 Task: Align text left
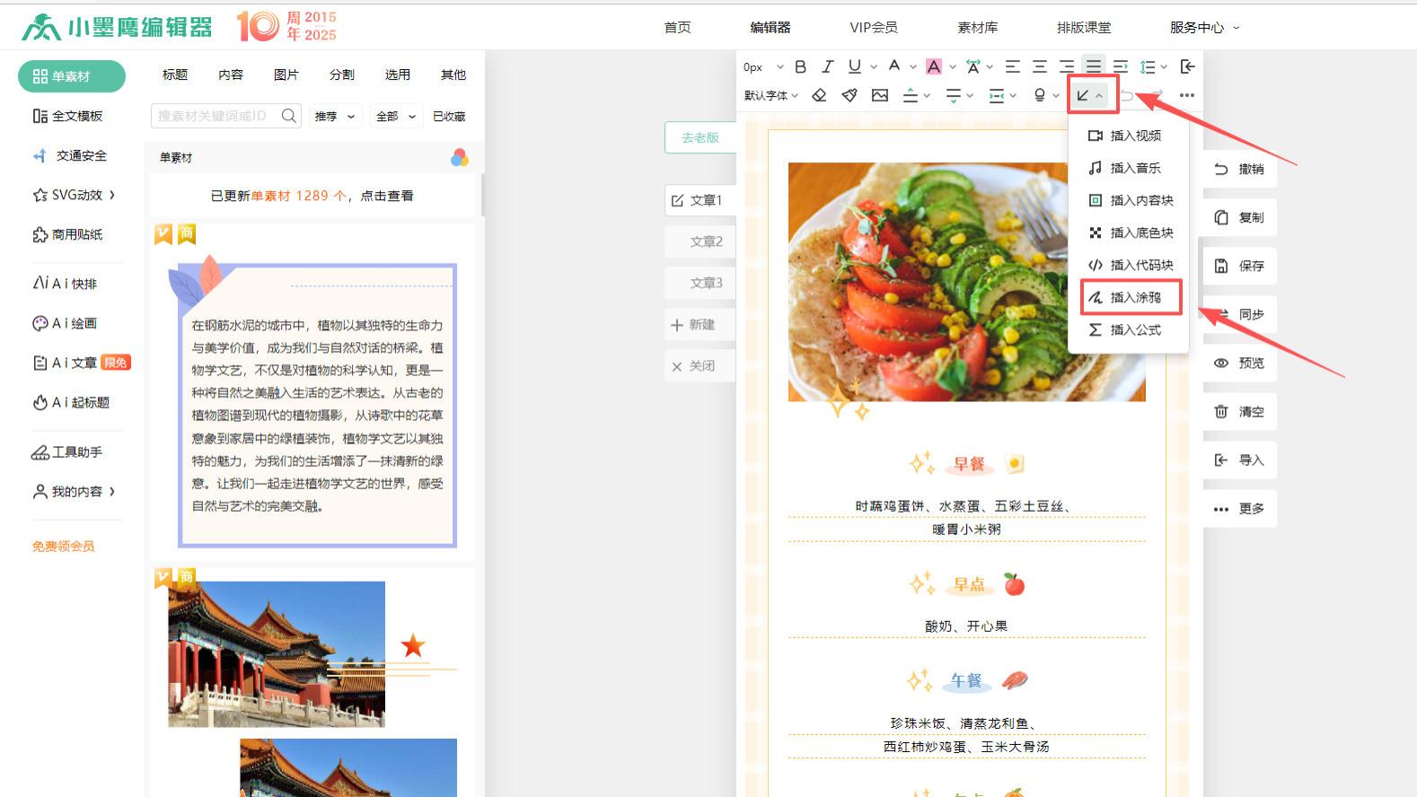1012,66
